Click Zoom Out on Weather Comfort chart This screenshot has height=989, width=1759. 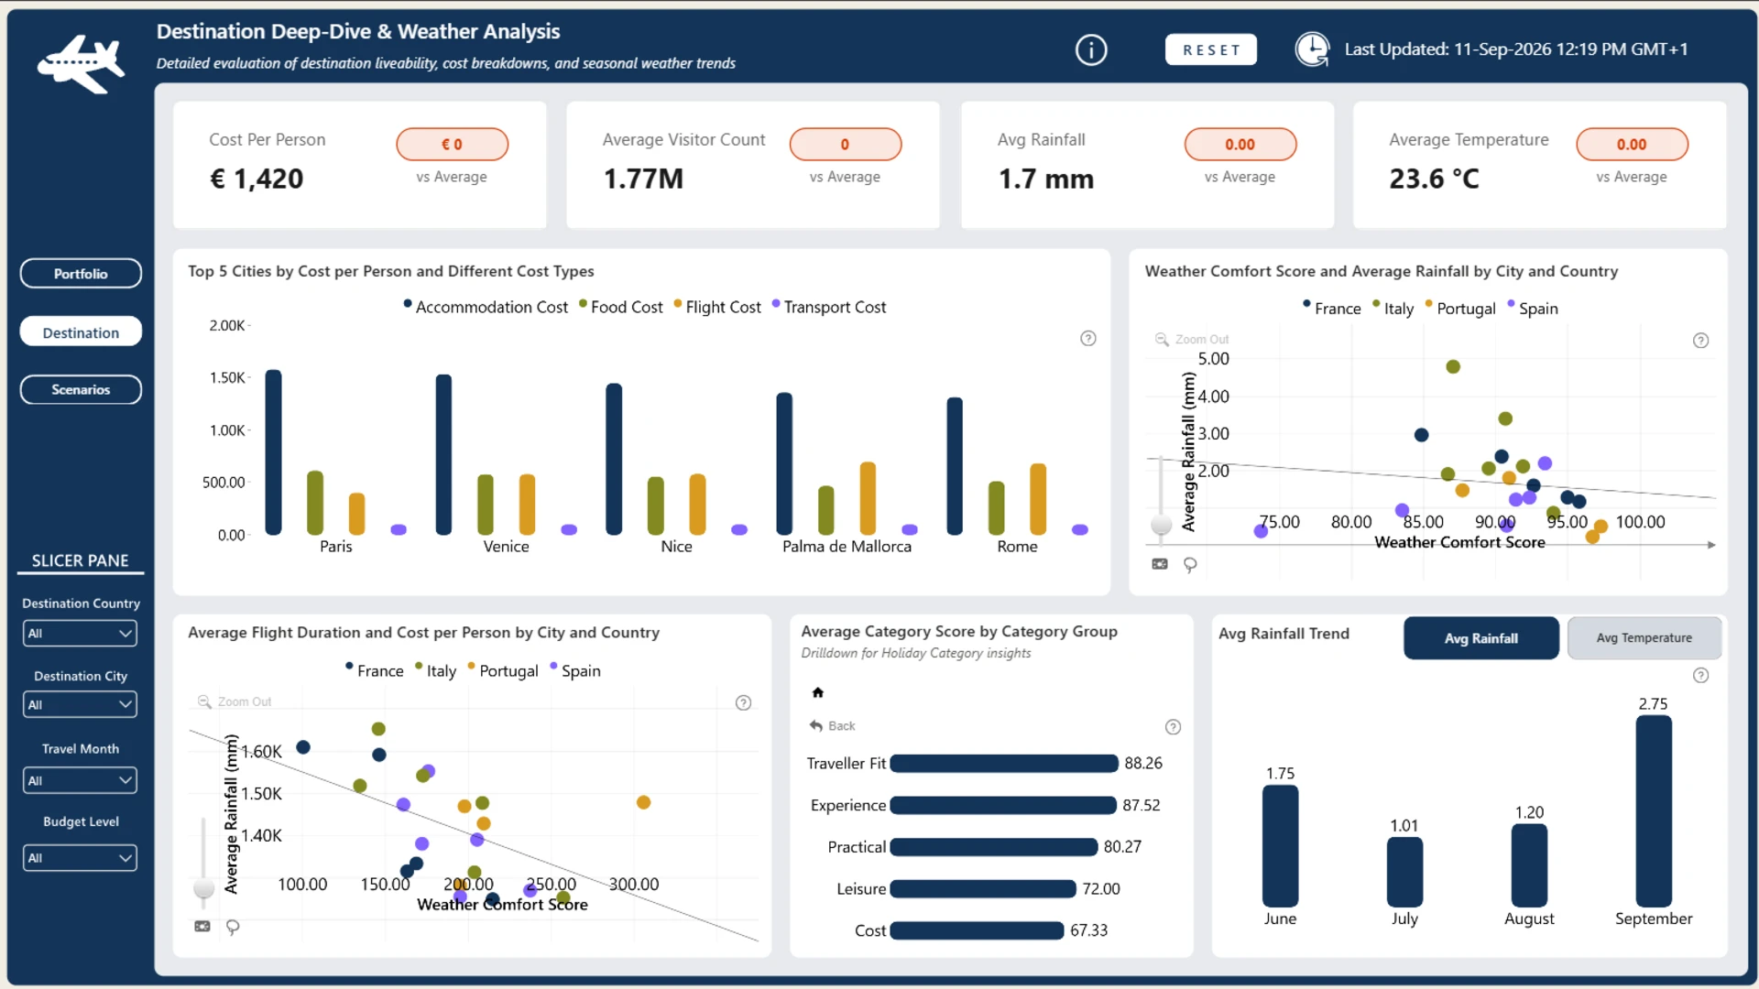[x=1202, y=340]
